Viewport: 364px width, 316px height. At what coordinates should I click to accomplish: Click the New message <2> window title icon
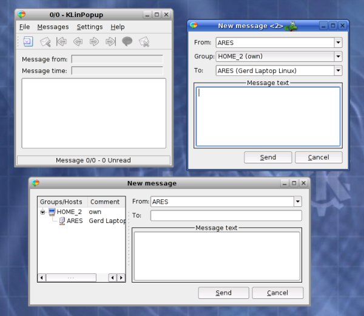pos(194,25)
